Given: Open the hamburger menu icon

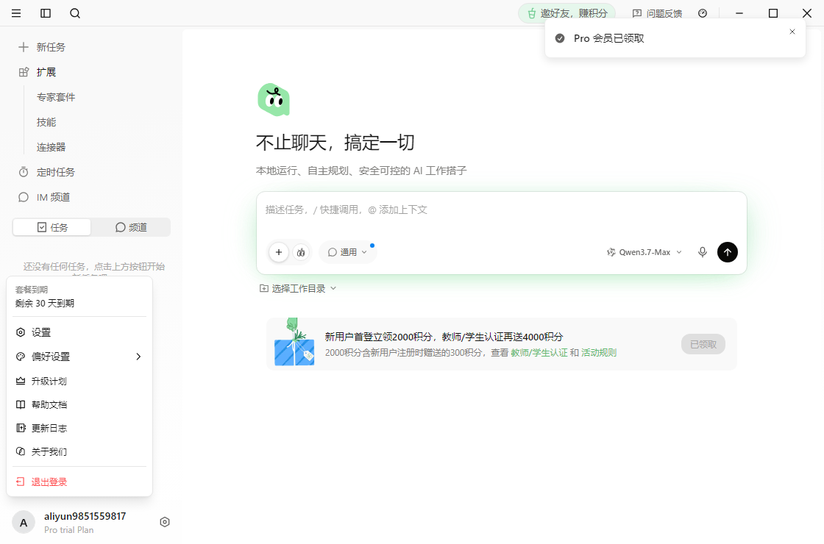Looking at the screenshot, I should pyautogui.click(x=16, y=13).
